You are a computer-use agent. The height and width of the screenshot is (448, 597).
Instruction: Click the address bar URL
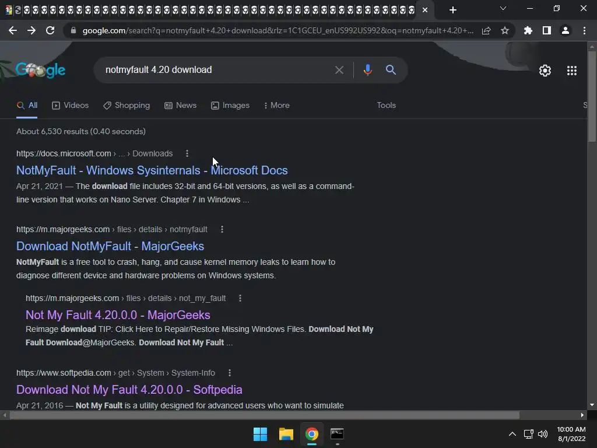pyautogui.click(x=278, y=30)
